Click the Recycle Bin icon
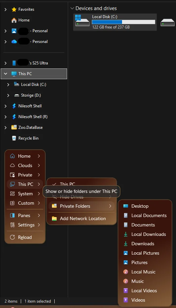 (x=14, y=138)
